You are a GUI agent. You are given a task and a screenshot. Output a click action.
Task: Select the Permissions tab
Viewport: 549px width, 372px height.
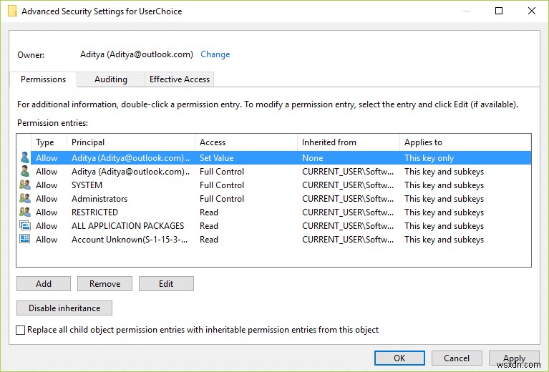tap(43, 79)
